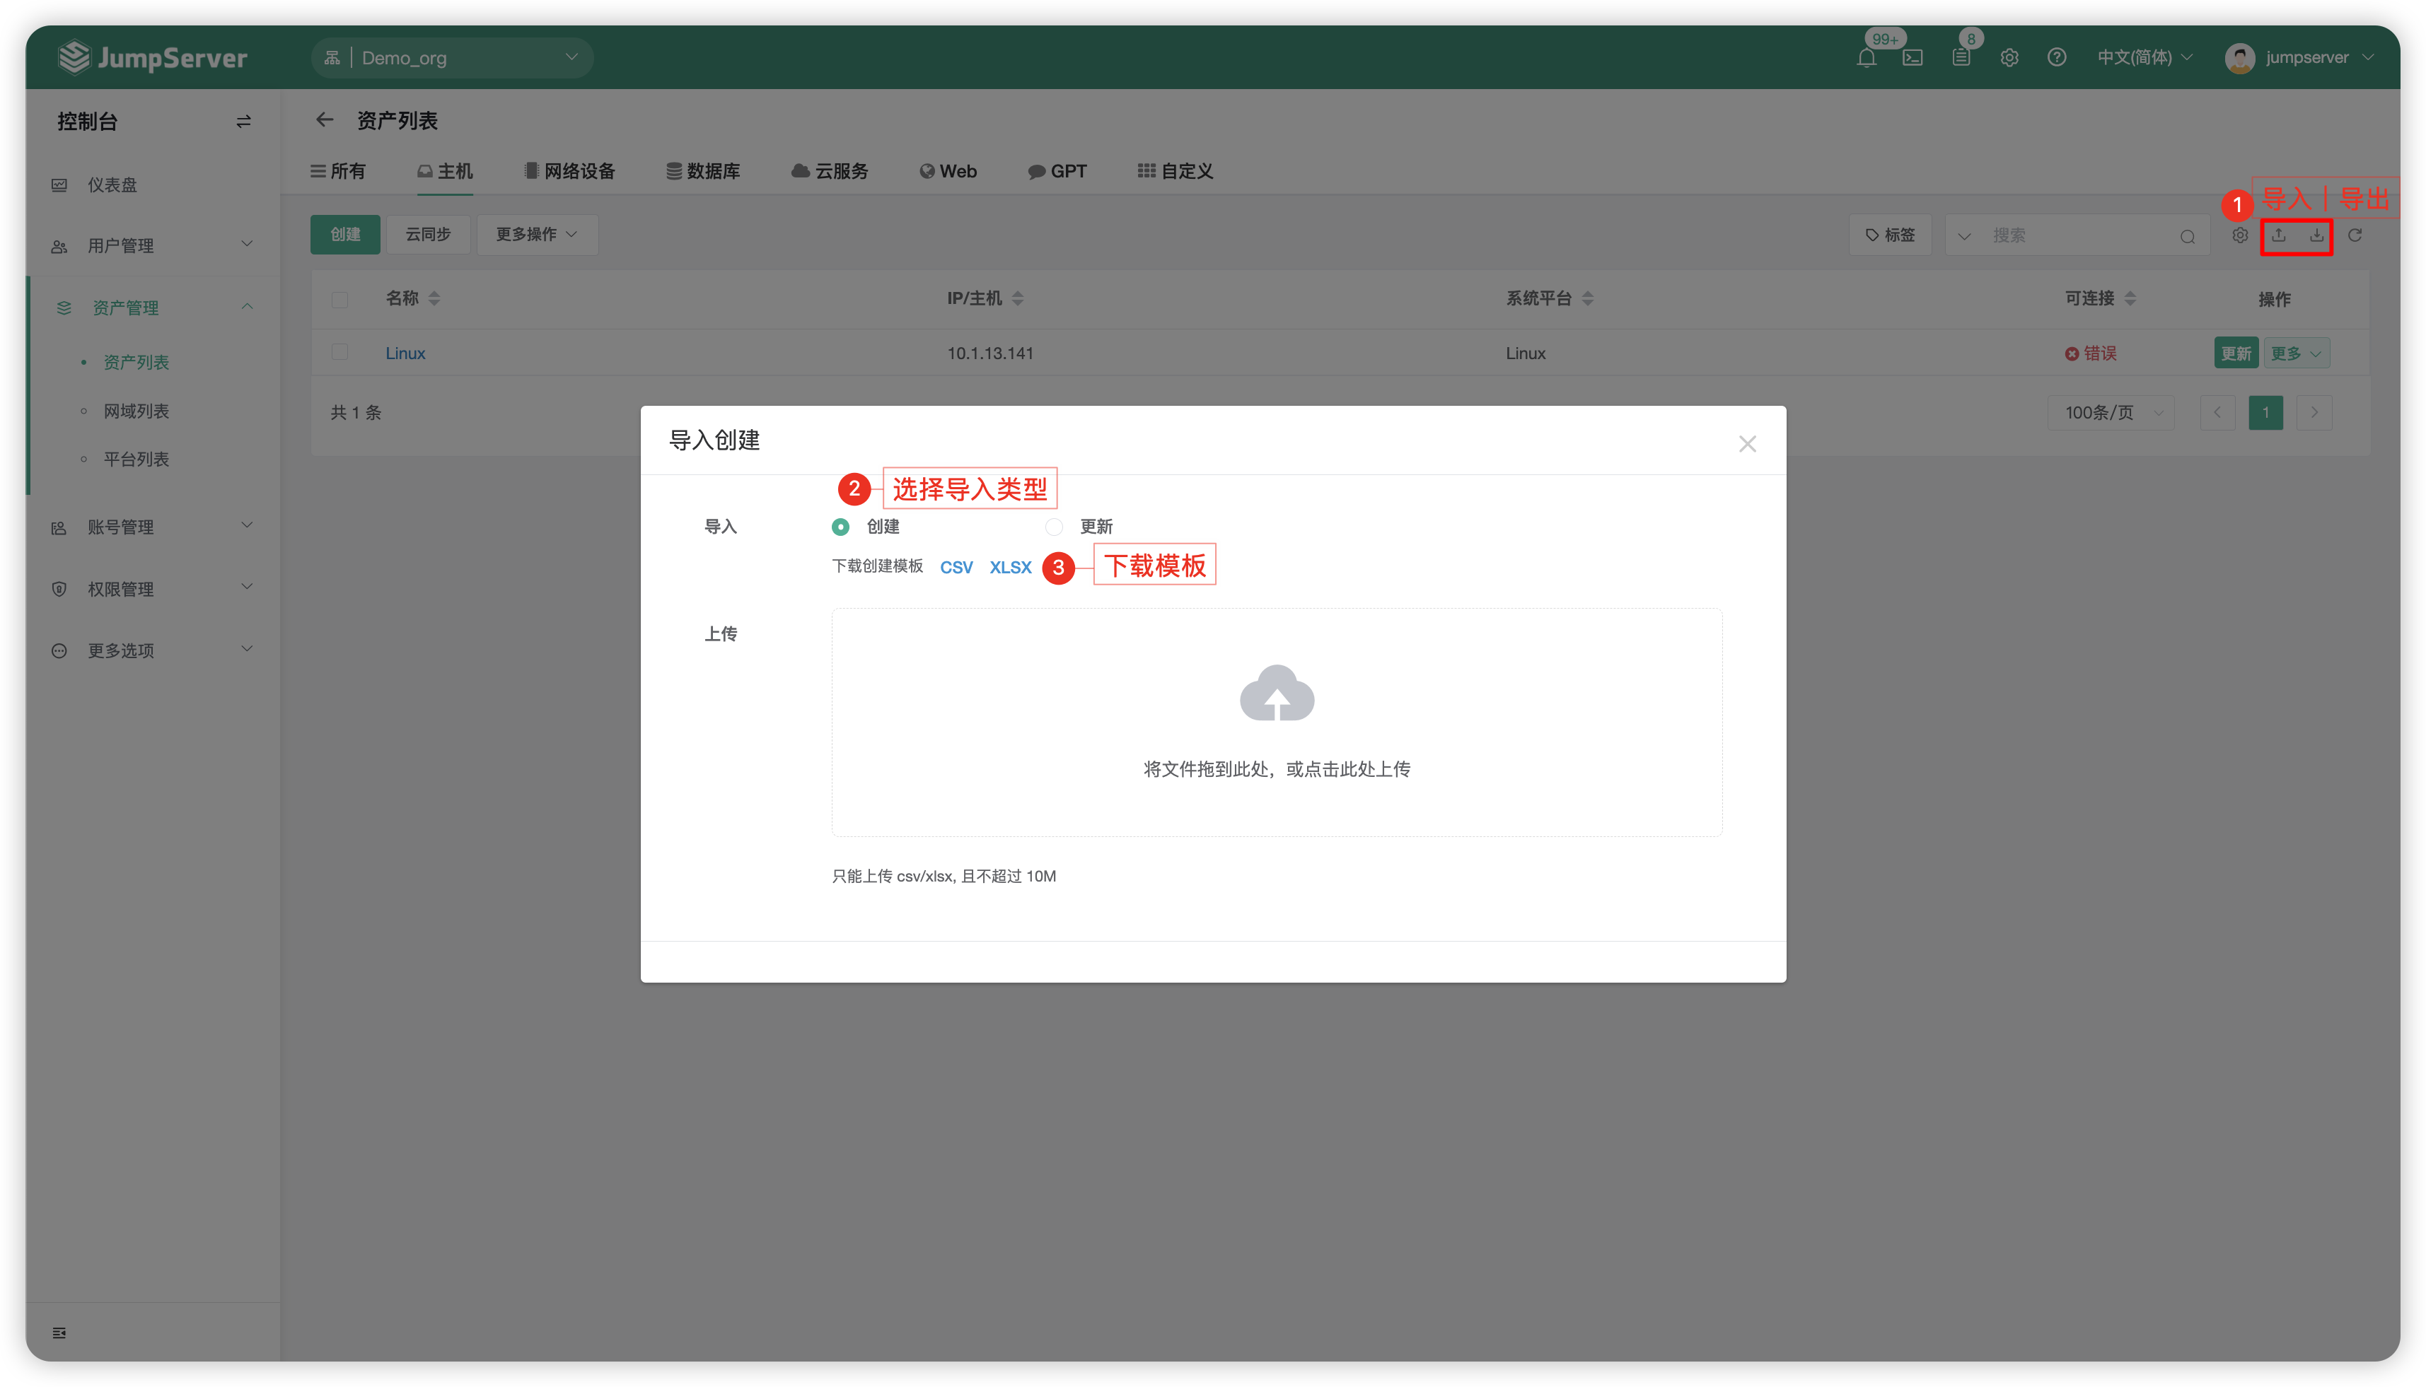Download the XLSX template
This screenshot has width=2426, height=1387.
[1010, 568]
